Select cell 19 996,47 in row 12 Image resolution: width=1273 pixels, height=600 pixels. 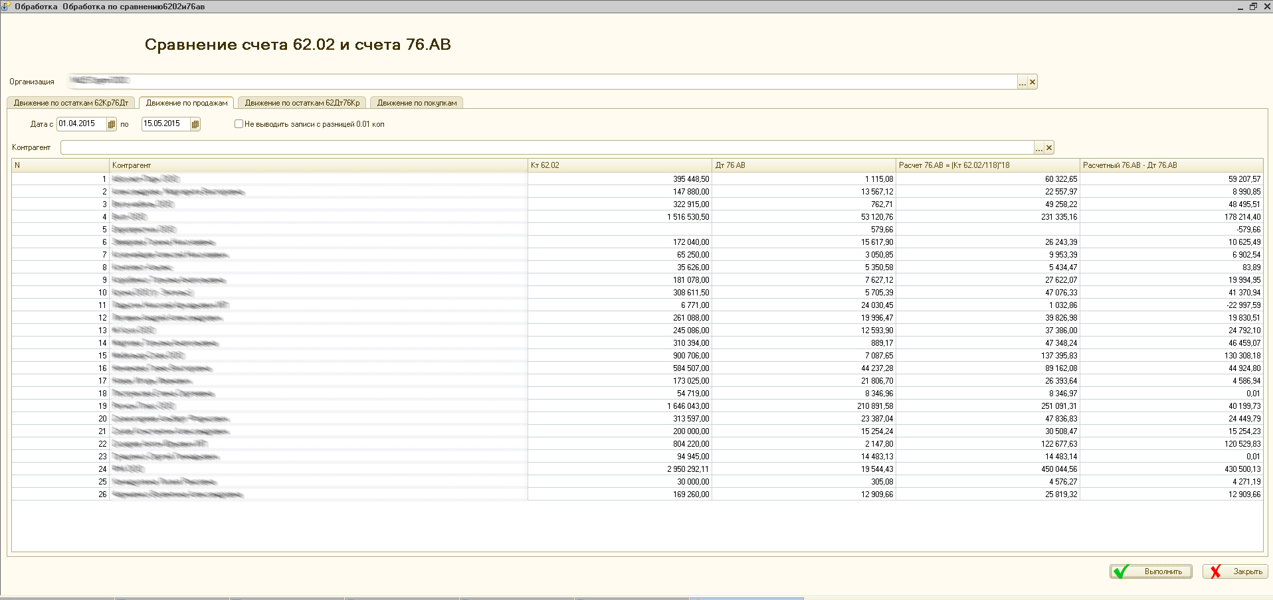click(x=804, y=318)
